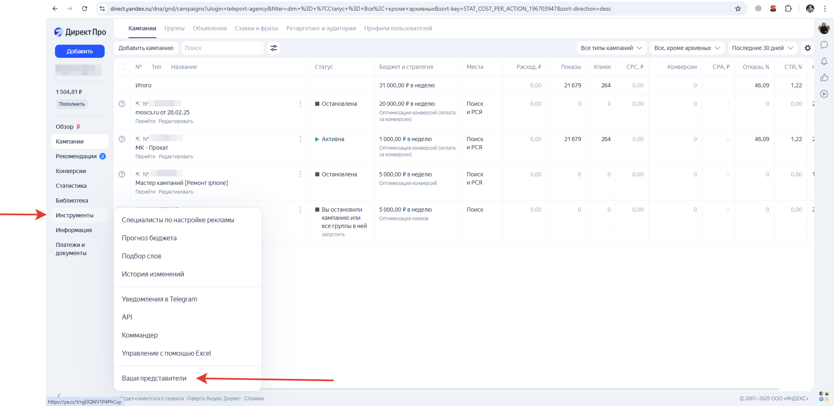Choose Ваши представители menu item
Image resolution: width=834 pixels, height=406 pixels.
point(188,379)
